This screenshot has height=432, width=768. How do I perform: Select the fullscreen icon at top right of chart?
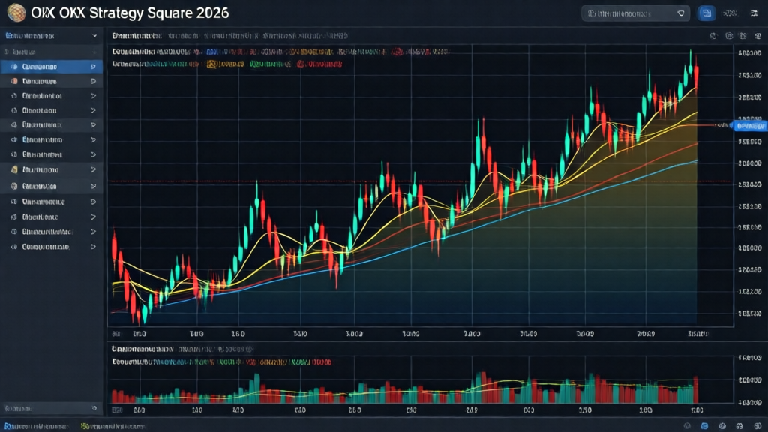tap(757, 35)
